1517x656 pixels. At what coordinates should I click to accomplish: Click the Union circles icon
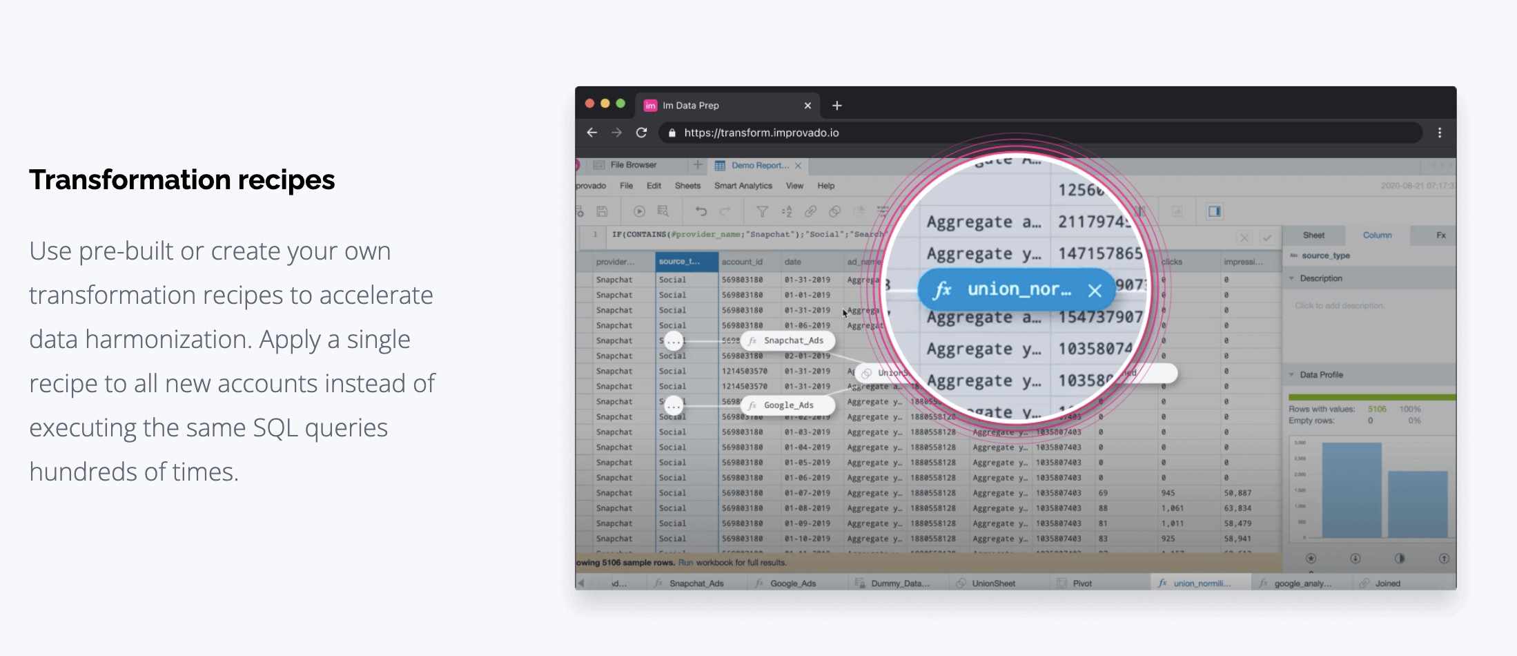[x=835, y=211]
